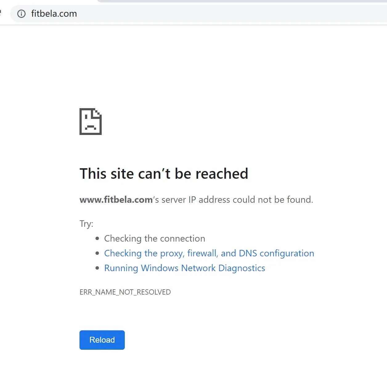Click the fitbela.com URL in address bar
This screenshot has width=387, height=371.
tap(54, 14)
